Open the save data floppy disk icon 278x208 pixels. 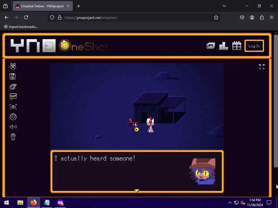coord(12,77)
